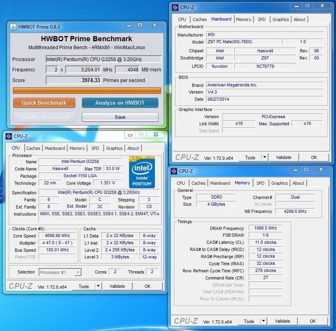
Task: Click the model field Z97 PC Mate(MS-7850)
Action: tap(243, 42)
